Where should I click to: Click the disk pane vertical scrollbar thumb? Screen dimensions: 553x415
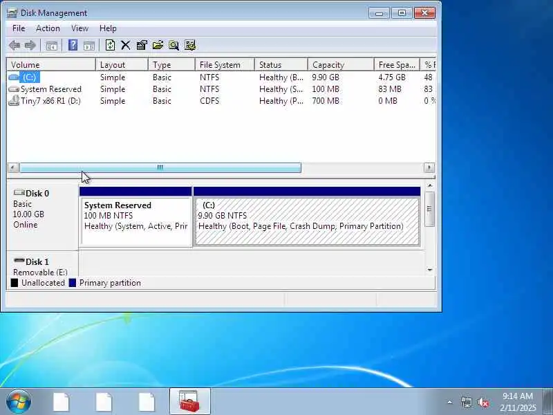point(429,209)
